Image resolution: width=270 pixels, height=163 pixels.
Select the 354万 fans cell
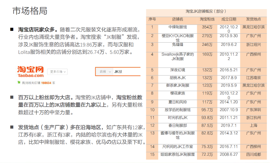click(x=207, y=29)
